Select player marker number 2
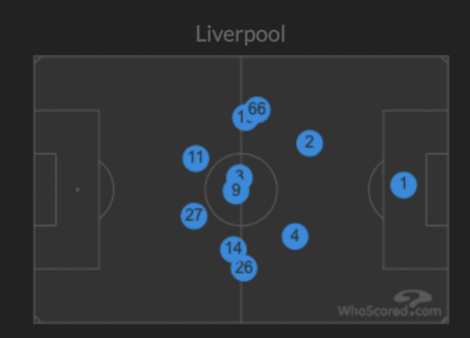470x338 pixels. 309,143
